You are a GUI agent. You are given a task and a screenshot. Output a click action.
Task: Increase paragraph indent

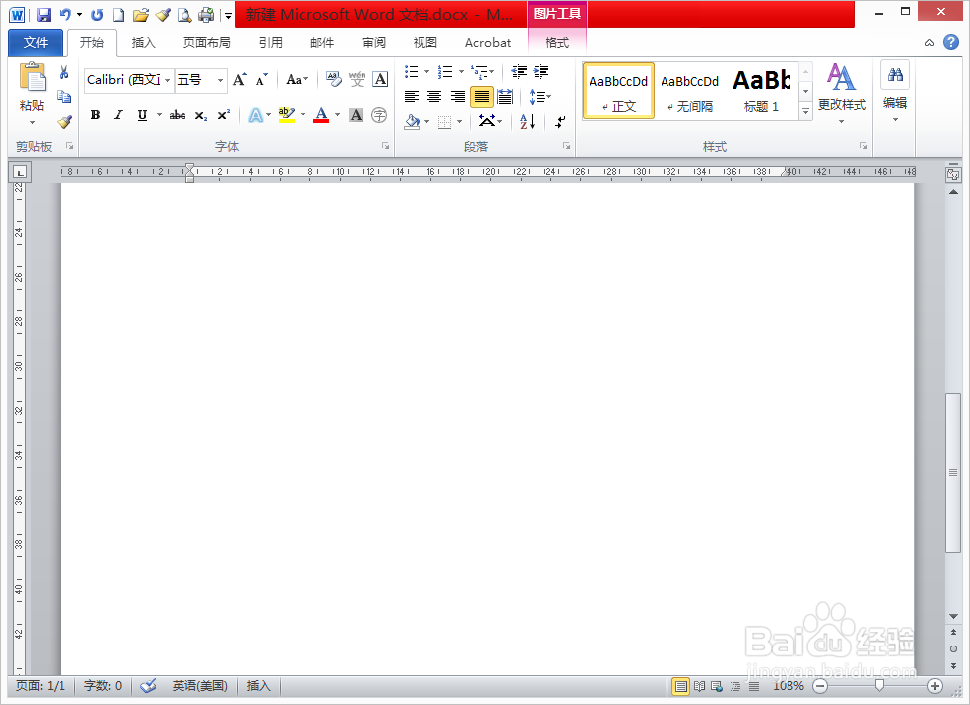pyautogui.click(x=541, y=72)
